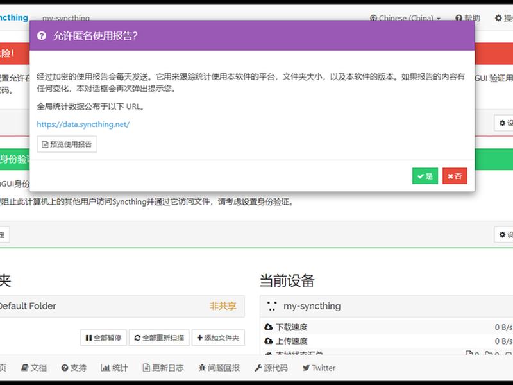513x385 pixels.
Task: Click the green 是 (Yes) button
Action: click(x=425, y=176)
